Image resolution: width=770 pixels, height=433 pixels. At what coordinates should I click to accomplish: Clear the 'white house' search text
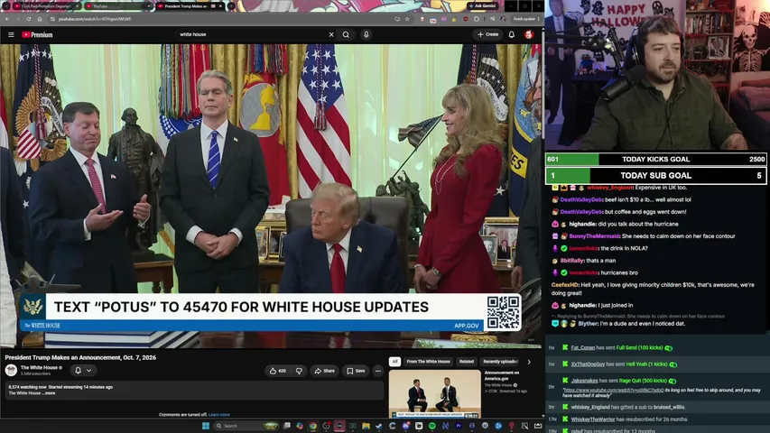click(x=331, y=35)
